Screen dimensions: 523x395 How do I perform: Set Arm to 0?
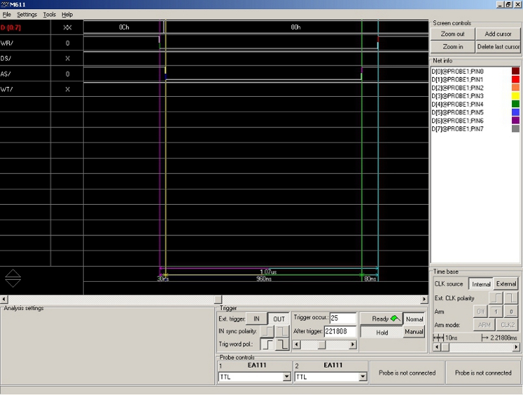[511, 311]
